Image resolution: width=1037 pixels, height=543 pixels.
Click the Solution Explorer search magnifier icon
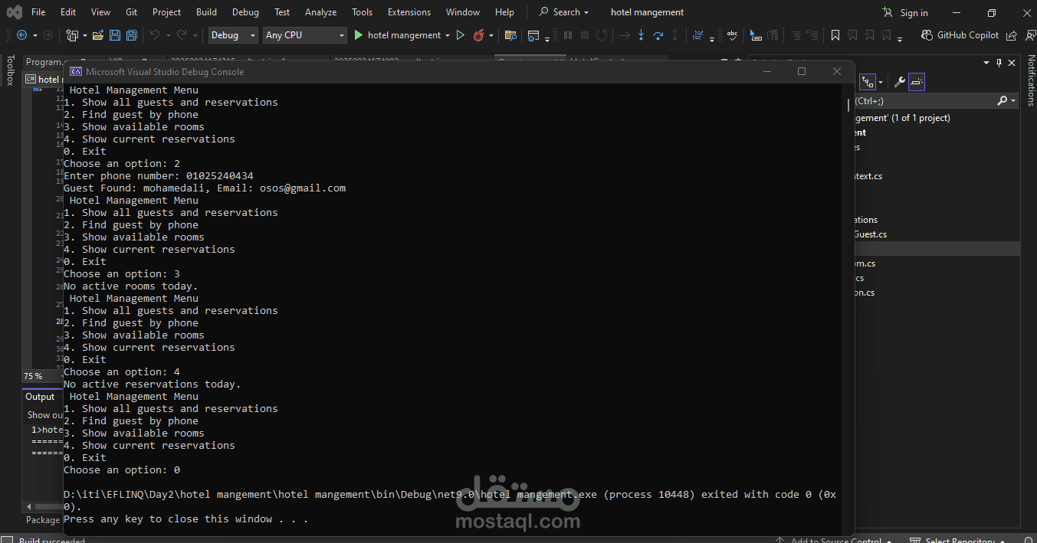click(x=1002, y=101)
